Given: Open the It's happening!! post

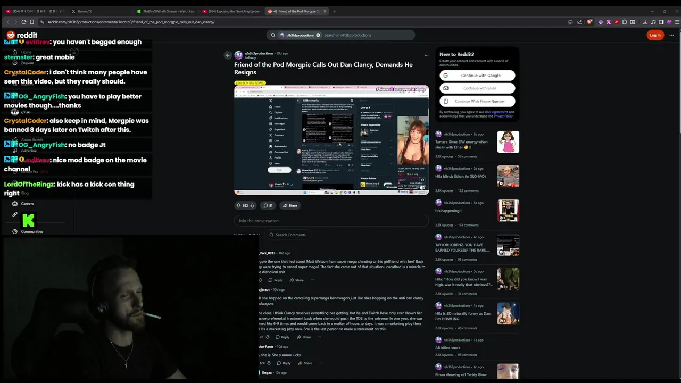Looking at the screenshot, I should point(449,211).
